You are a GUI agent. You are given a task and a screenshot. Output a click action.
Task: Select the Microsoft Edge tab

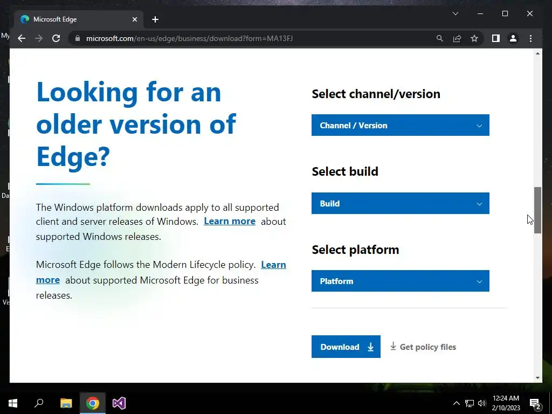[79, 19]
